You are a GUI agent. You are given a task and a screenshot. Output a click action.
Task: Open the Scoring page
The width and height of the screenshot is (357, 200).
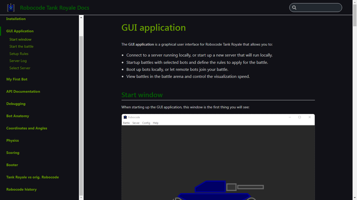point(13,153)
